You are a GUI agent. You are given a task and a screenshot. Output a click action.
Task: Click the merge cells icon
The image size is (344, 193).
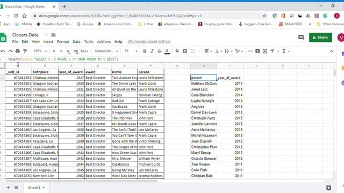click(193, 51)
